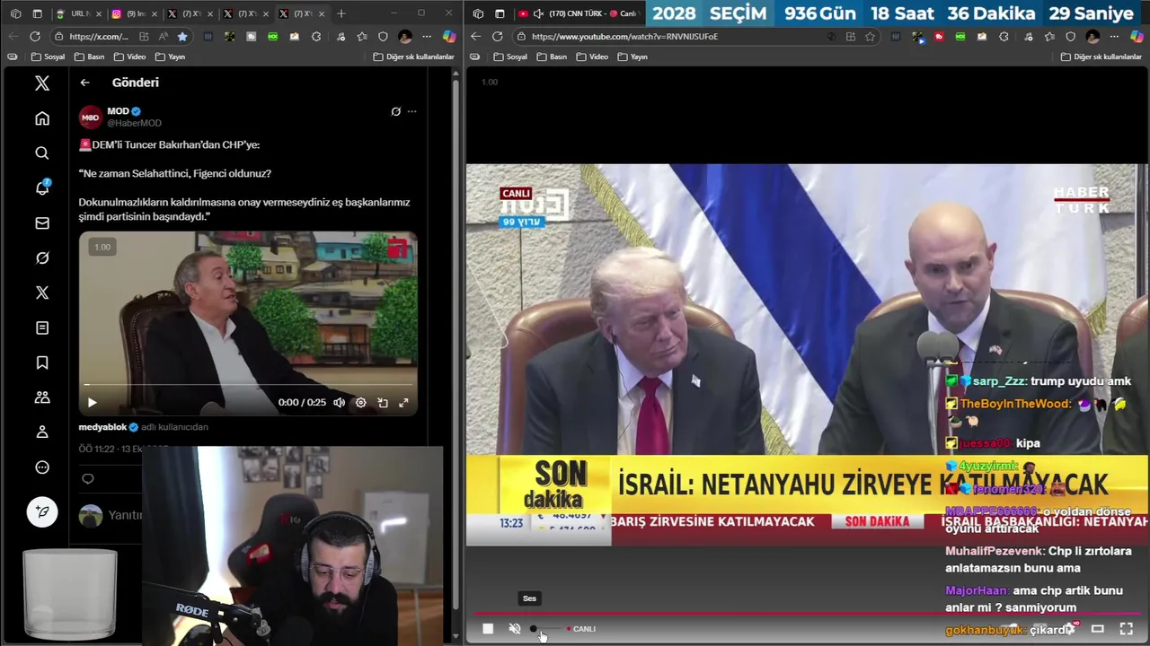Open the More circle icon in X sidebar
Image resolution: width=1150 pixels, height=646 pixels.
42,467
